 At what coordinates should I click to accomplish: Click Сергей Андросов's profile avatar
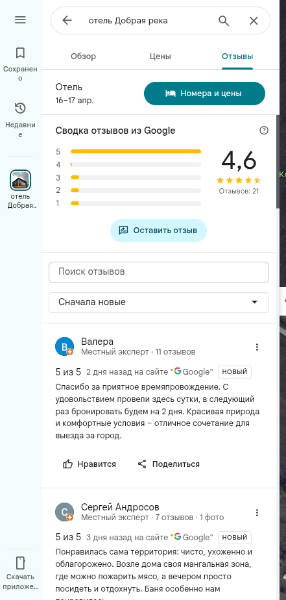pos(64,512)
